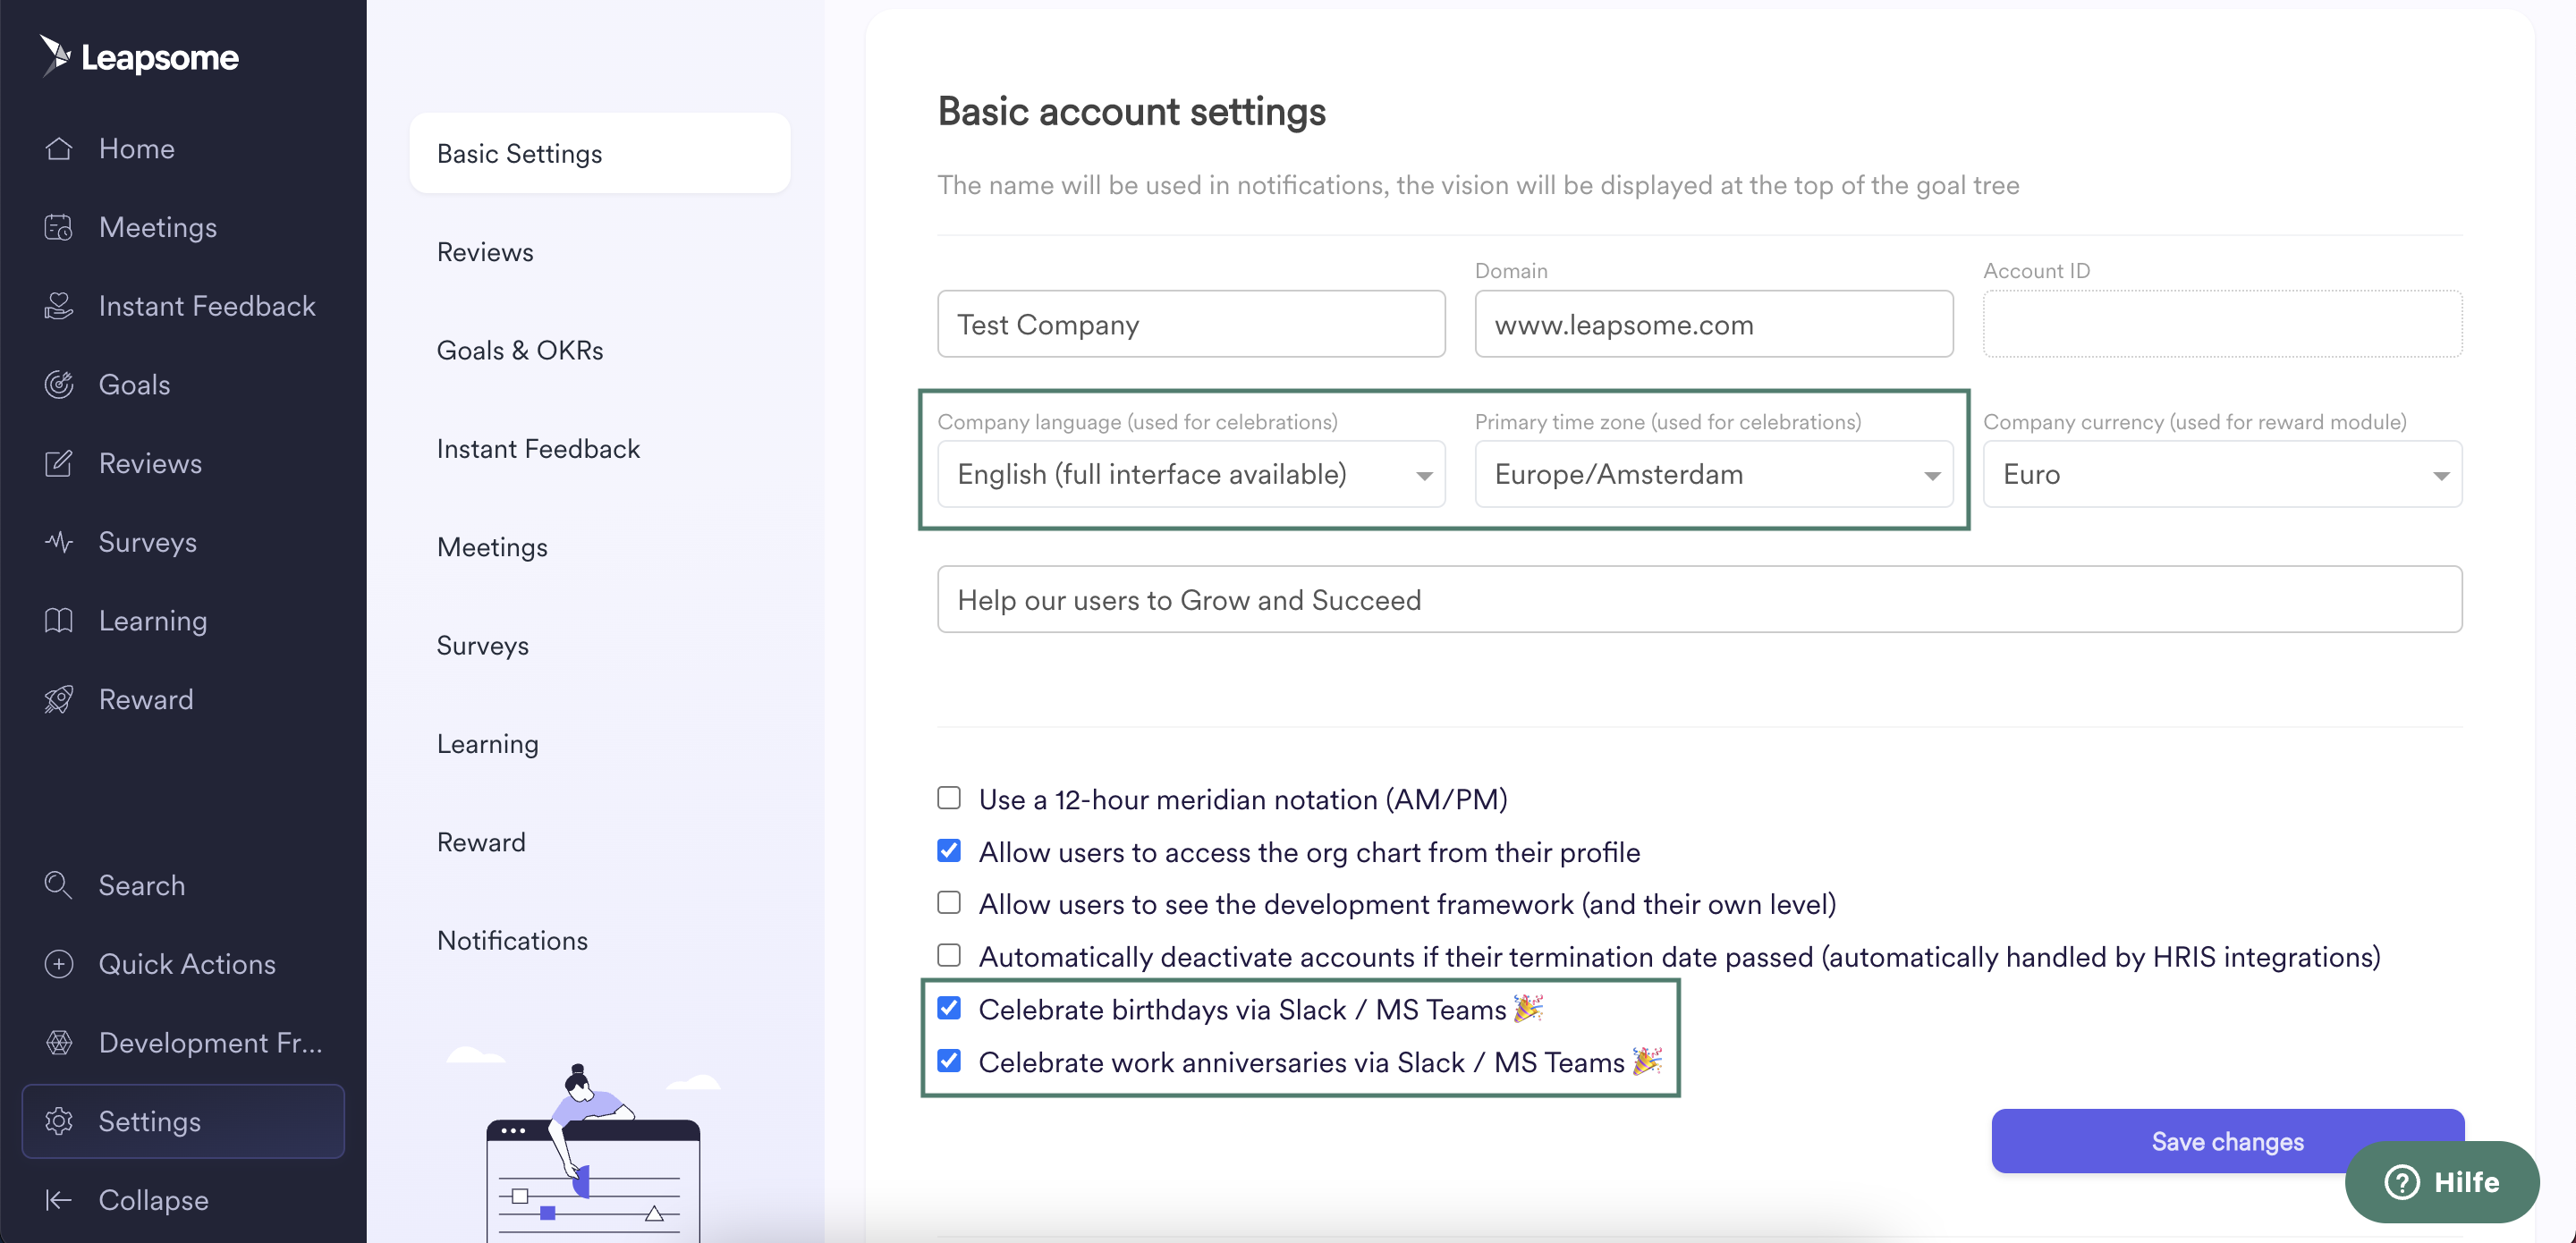The image size is (2576, 1243).
Task: Check development framework visibility option
Action: tap(949, 903)
